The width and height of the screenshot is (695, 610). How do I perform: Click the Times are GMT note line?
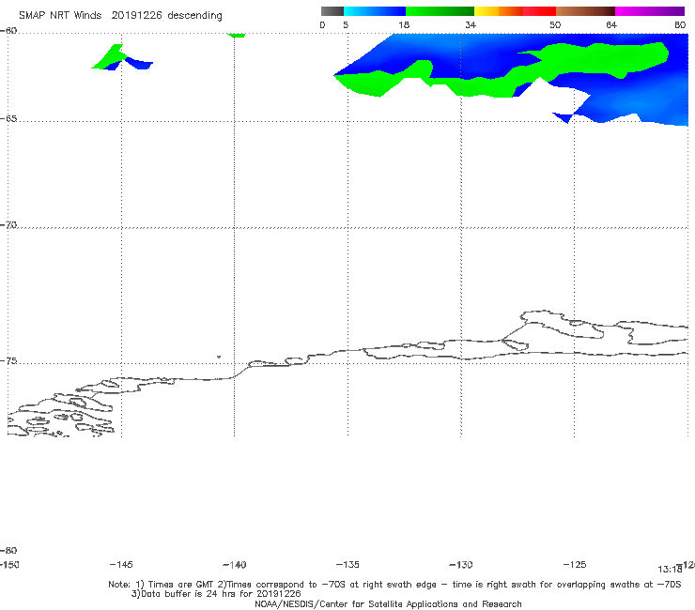pyautogui.click(x=394, y=585)
